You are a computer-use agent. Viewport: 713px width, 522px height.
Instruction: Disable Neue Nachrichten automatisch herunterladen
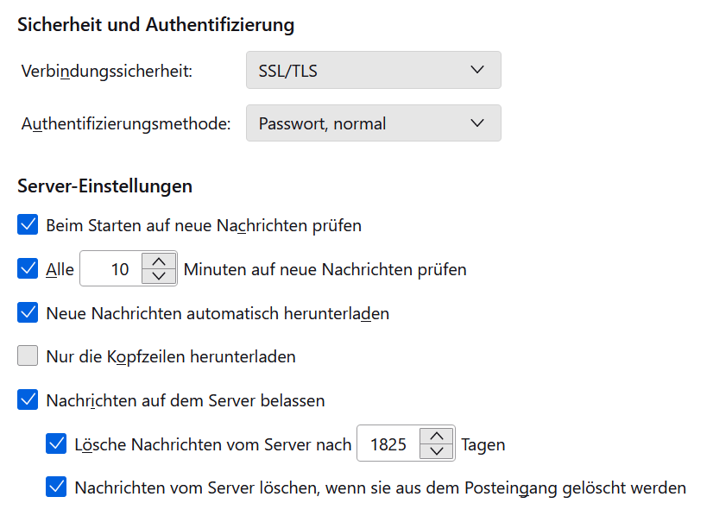tap(28, 313)
